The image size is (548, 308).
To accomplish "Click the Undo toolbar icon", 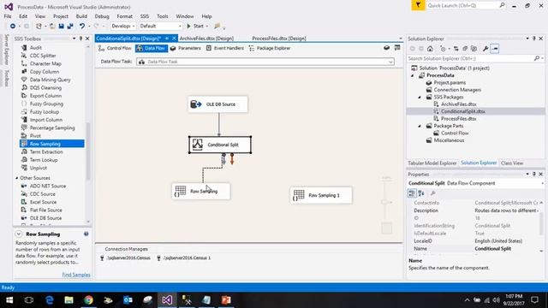I will (82, 26).
